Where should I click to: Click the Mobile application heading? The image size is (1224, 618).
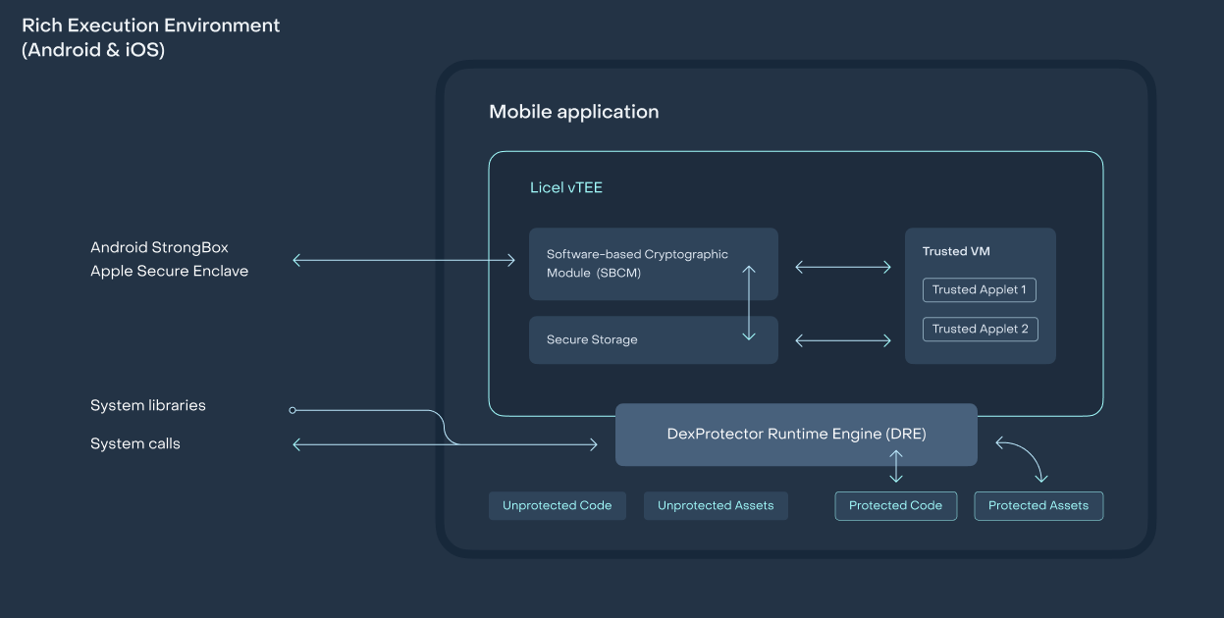pyautogui.click(x=574, y=112)
